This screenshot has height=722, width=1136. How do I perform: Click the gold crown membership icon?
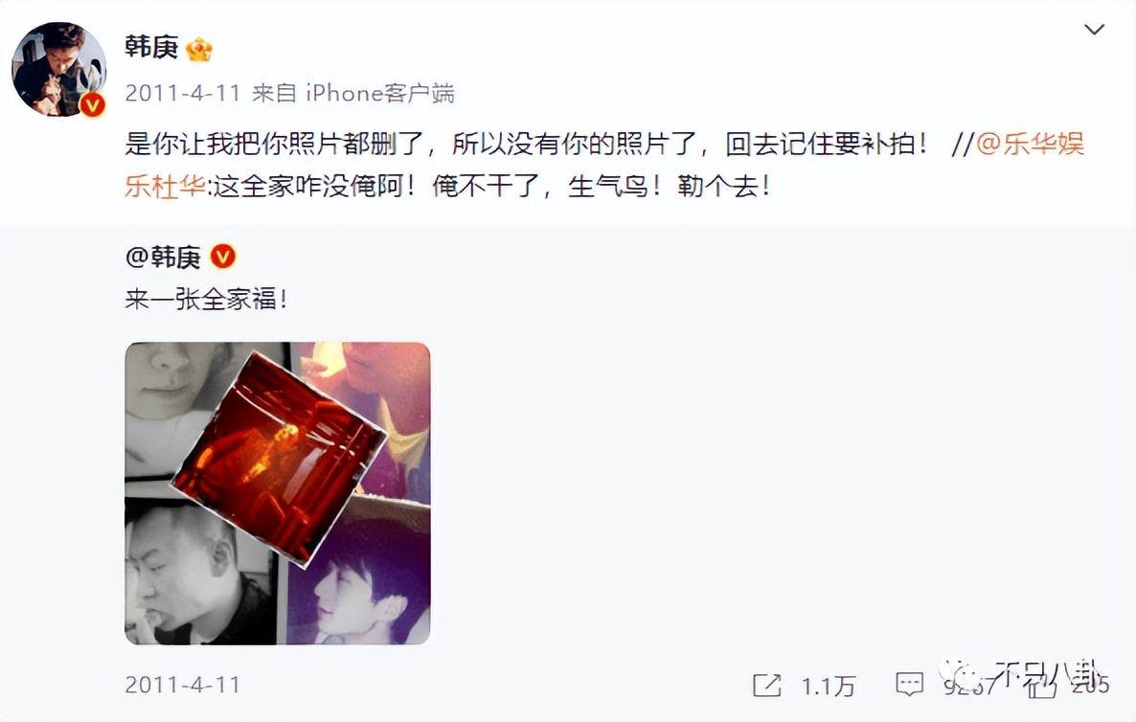pos(199,49)
